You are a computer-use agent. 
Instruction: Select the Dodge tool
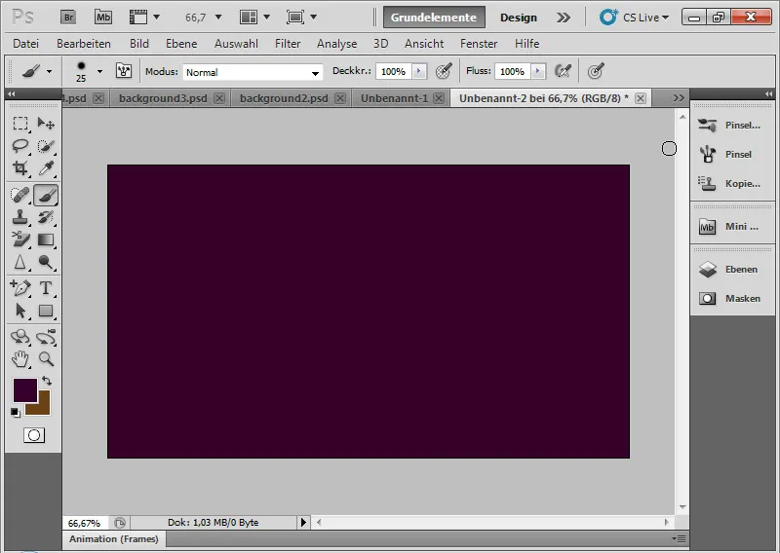(46, 262)
